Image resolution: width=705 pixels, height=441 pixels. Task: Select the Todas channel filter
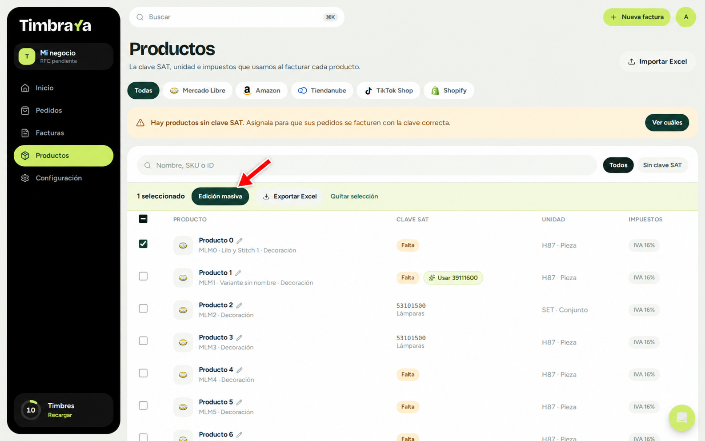pyautogui.click(x=143, y=91)
